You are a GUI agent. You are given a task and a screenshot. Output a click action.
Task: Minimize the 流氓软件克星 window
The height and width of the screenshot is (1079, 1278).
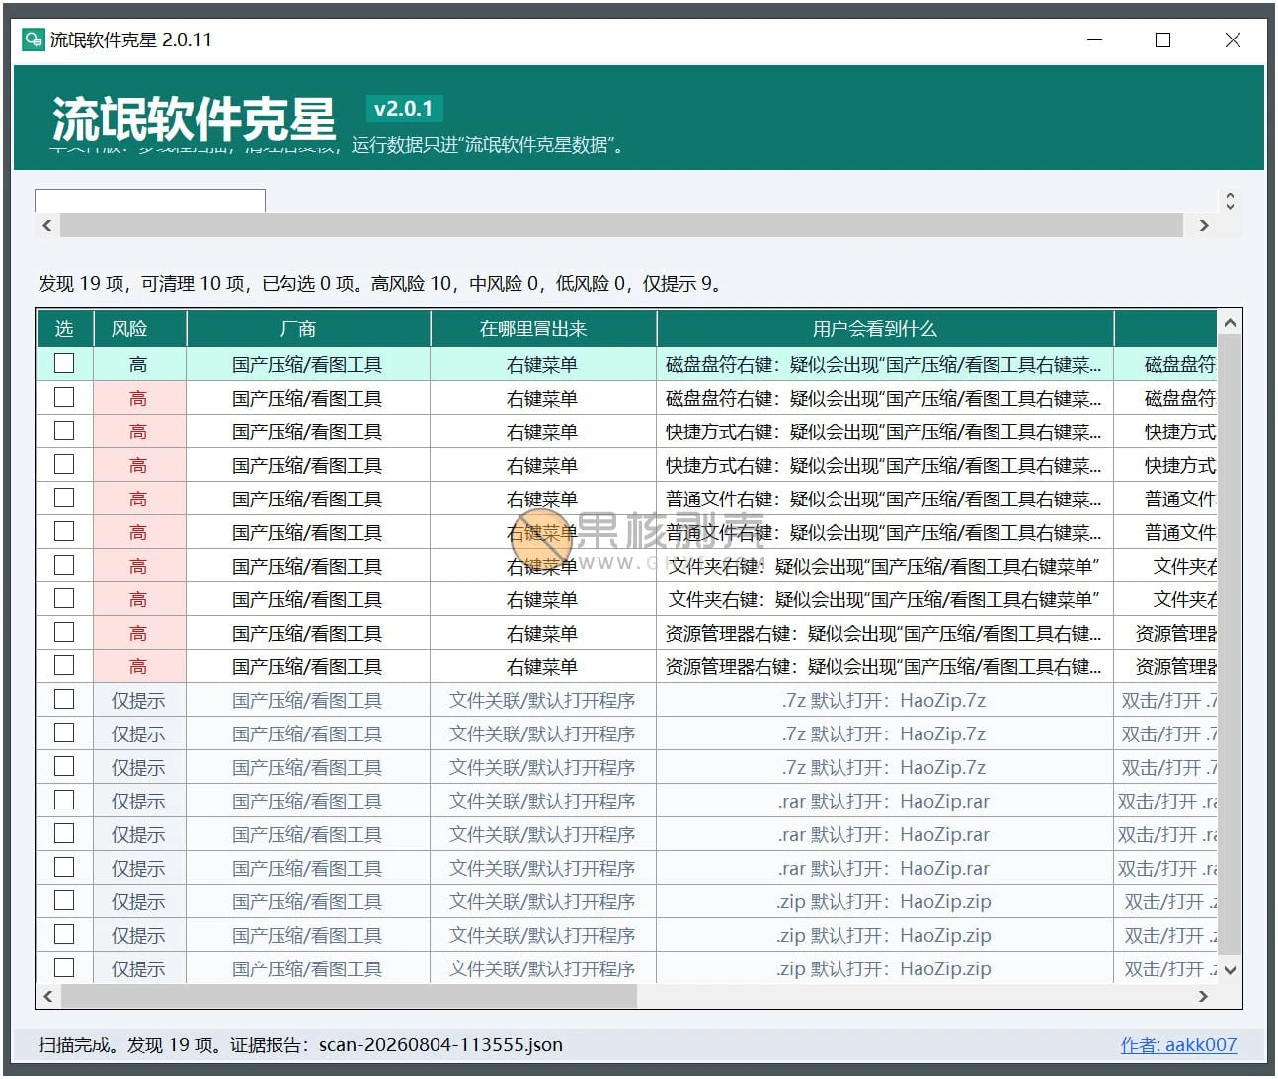[x=1094, y=39]
